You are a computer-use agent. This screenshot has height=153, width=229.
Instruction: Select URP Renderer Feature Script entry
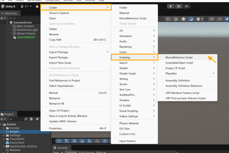click(x=187, y=93)
